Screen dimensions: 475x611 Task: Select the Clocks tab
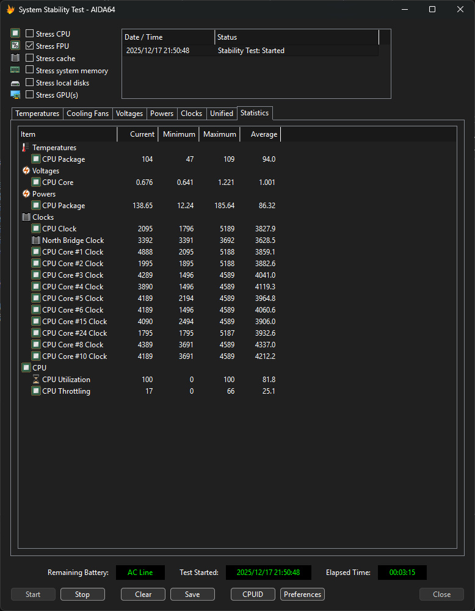(x=191, y=114)
